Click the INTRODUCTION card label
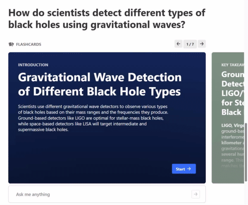This screenshot has width=248, height=205. coord(33,65)
